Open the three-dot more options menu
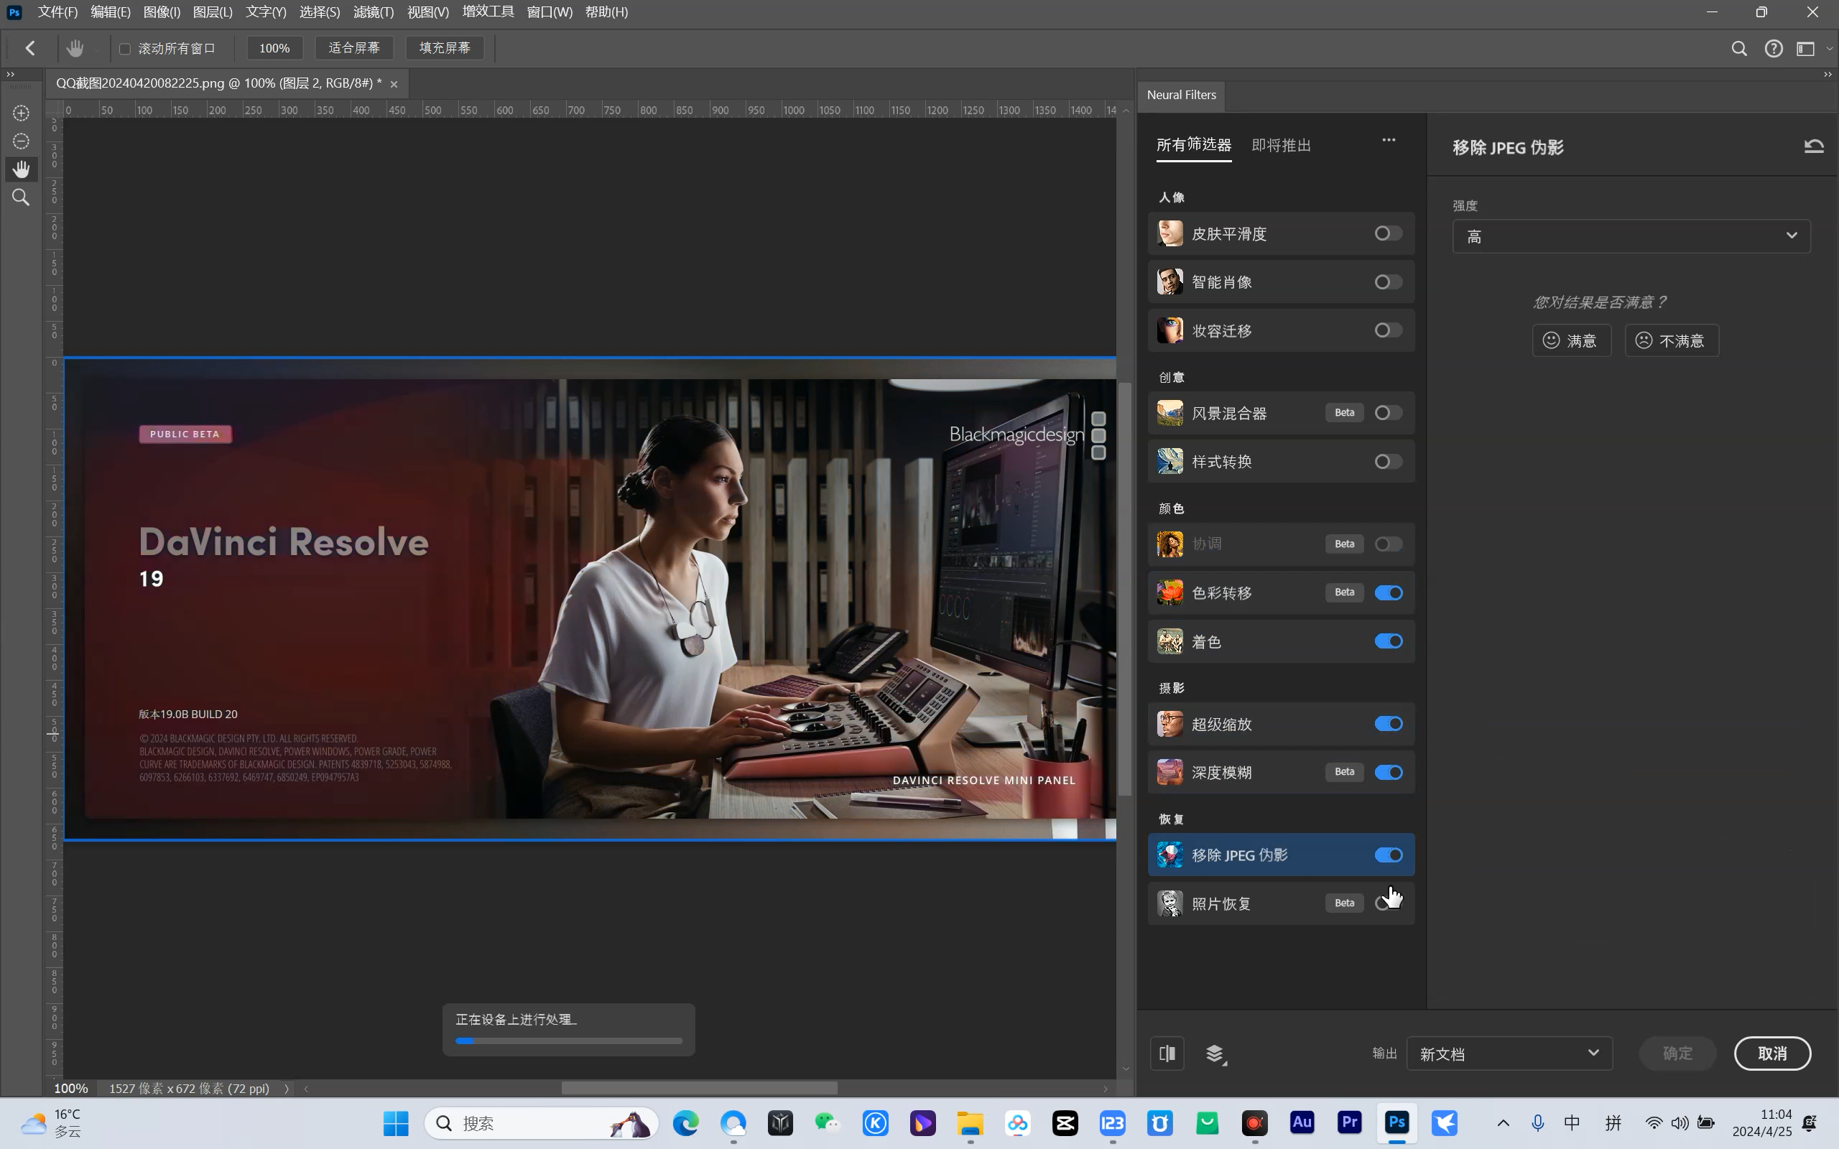1839x1149 pixels. 1389,140
